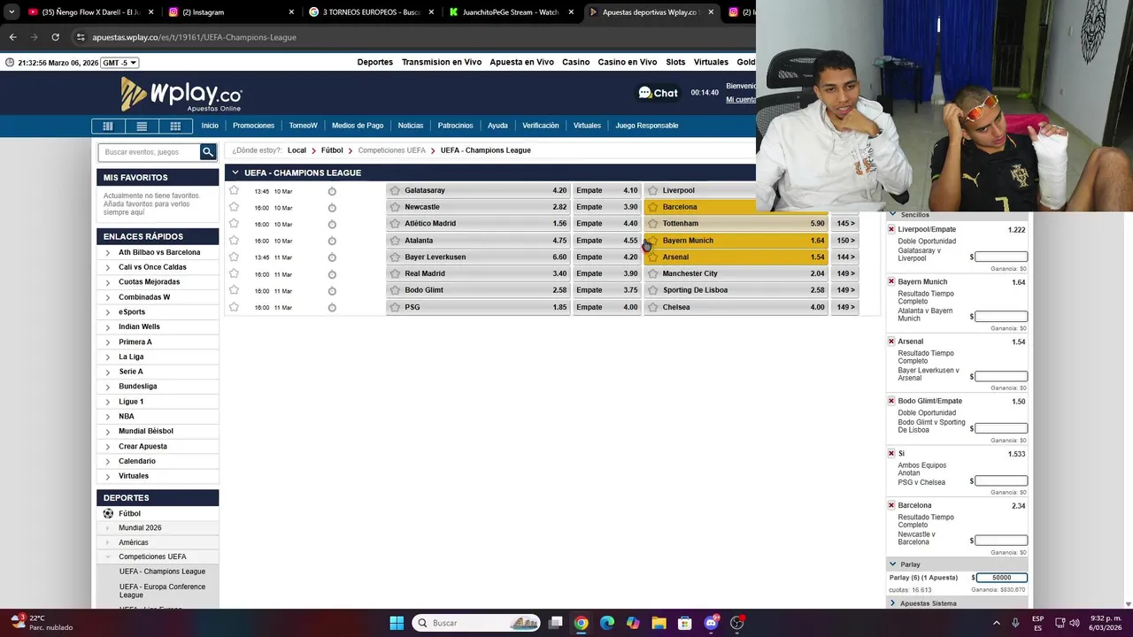Expand the Apuestas Sistema section

(892, 603)
